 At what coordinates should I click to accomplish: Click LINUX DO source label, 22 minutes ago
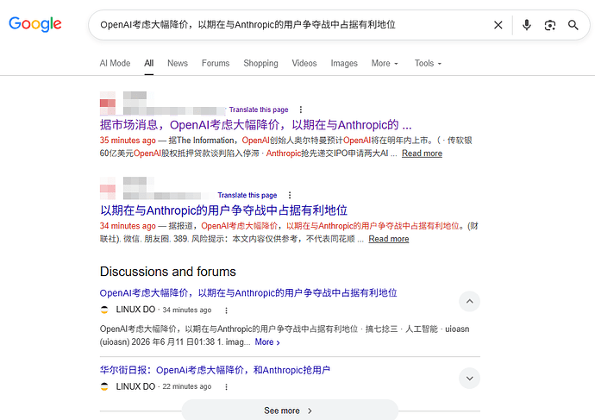coord(135,386)
